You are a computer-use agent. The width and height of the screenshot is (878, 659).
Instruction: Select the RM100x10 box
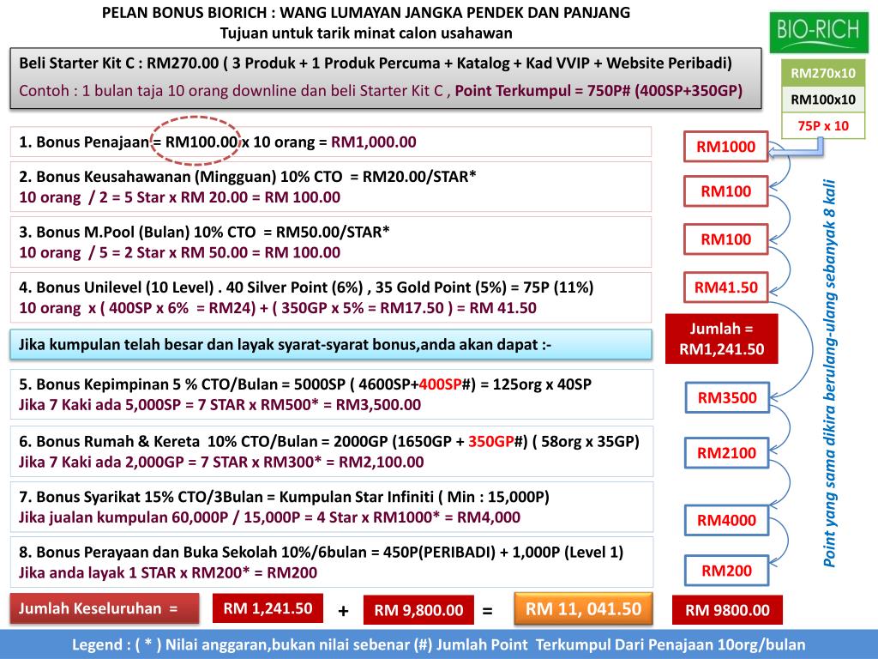823,100
